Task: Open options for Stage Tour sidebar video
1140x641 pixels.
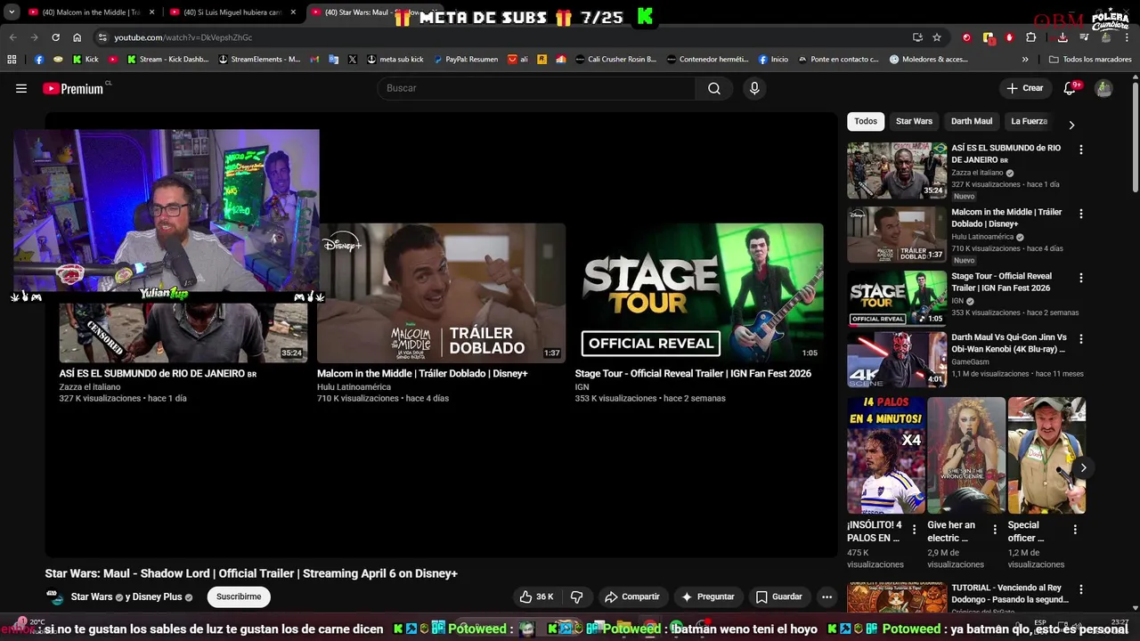Action: coord(1081,278)
